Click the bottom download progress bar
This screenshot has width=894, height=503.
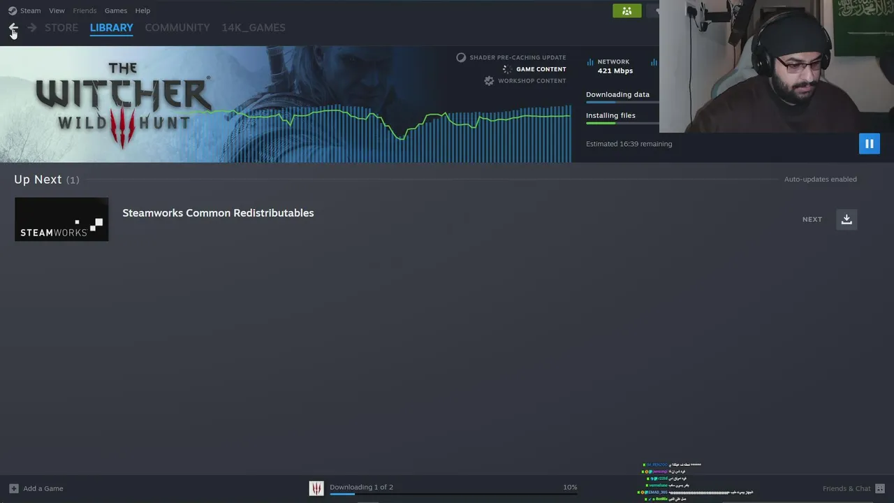coord(453,494)
